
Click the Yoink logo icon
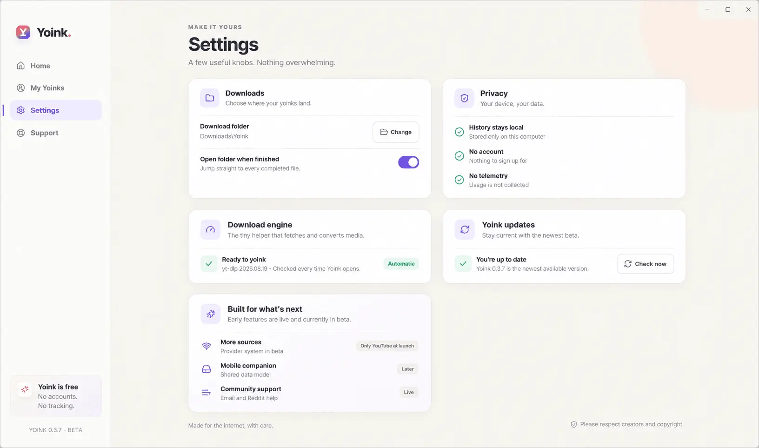(x=23, y=32)
